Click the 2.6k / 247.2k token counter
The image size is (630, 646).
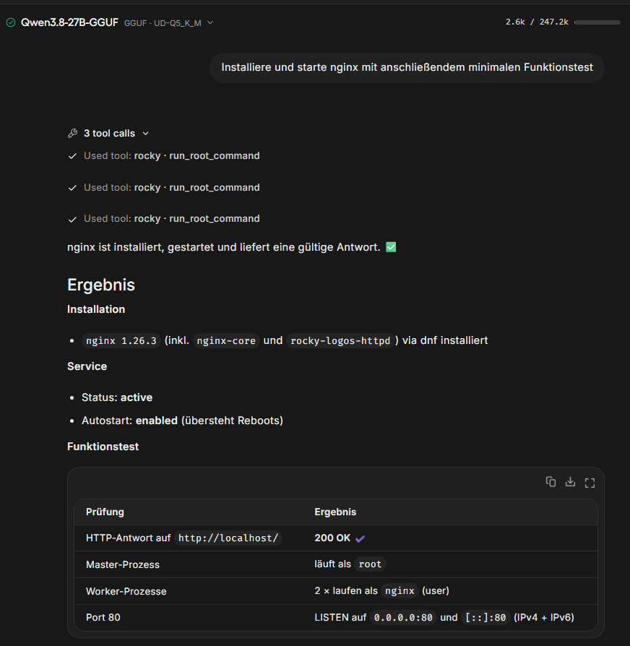click(537, 22)
